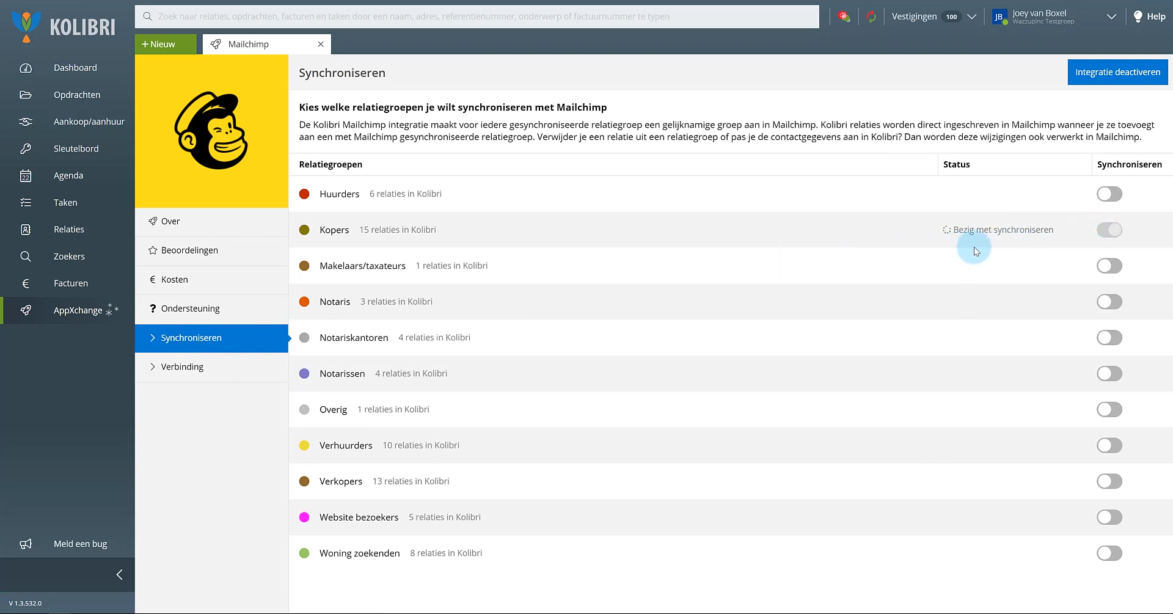Turn on sync for Notaris
The width and height of the screenshot is (1173, 614).
pos(1109,302)
